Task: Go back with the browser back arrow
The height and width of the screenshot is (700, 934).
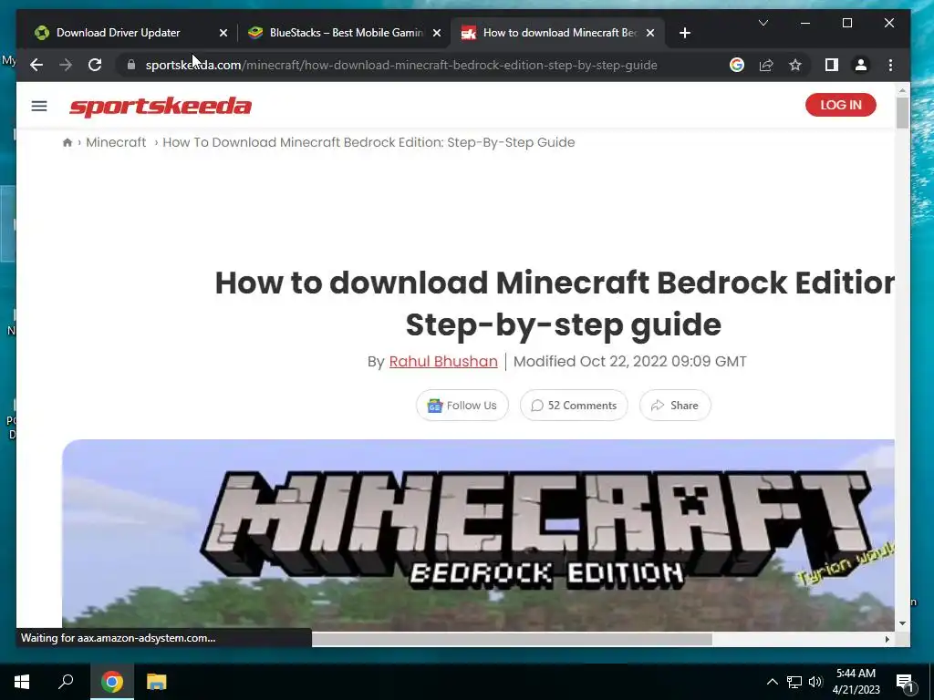Action: (x=36, y=65)
